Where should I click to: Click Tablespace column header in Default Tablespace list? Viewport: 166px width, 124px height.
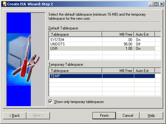75,34
